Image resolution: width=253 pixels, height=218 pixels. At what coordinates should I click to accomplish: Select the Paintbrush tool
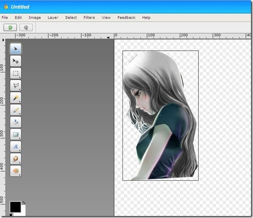click(16, 110)
